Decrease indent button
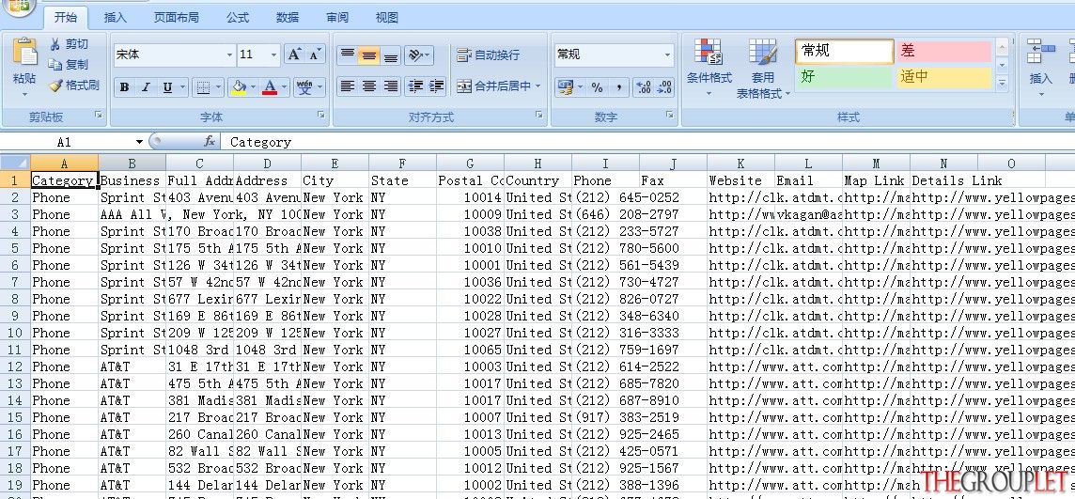Screen dimensions: 1075x499 (x=414, y=86)
